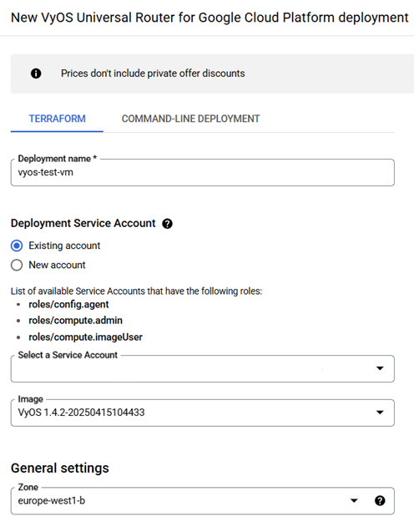Switch to the Terraform tab

pos(57,119)
